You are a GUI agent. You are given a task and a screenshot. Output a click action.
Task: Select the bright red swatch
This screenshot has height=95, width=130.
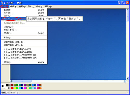coord(12,88)
